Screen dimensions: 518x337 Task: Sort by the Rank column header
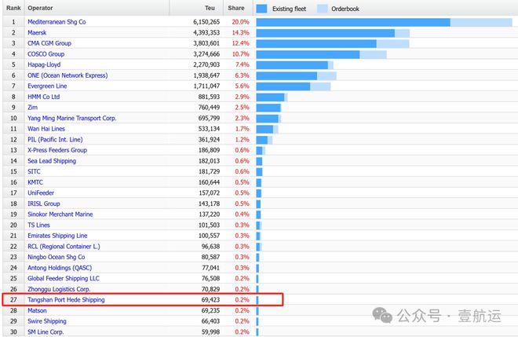pyautogui.click(x=13, y=7)
